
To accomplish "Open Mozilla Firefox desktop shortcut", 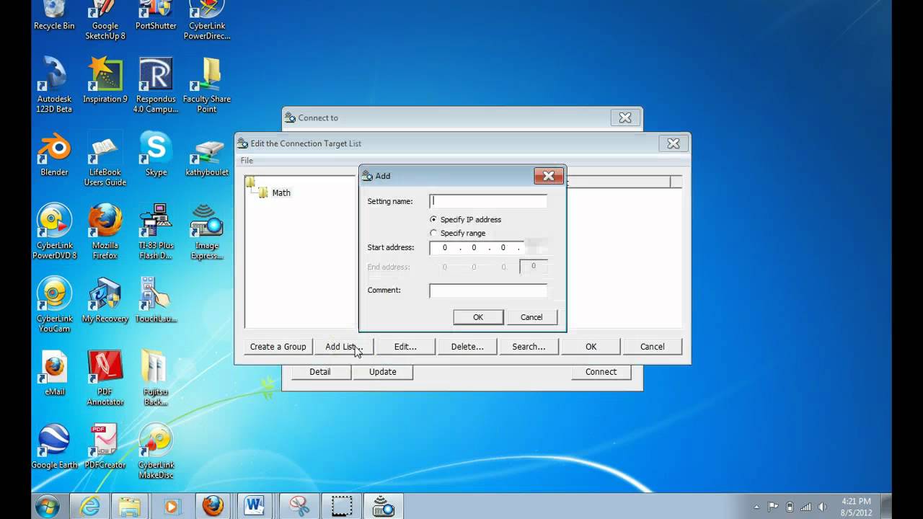I will pos(105,231).
